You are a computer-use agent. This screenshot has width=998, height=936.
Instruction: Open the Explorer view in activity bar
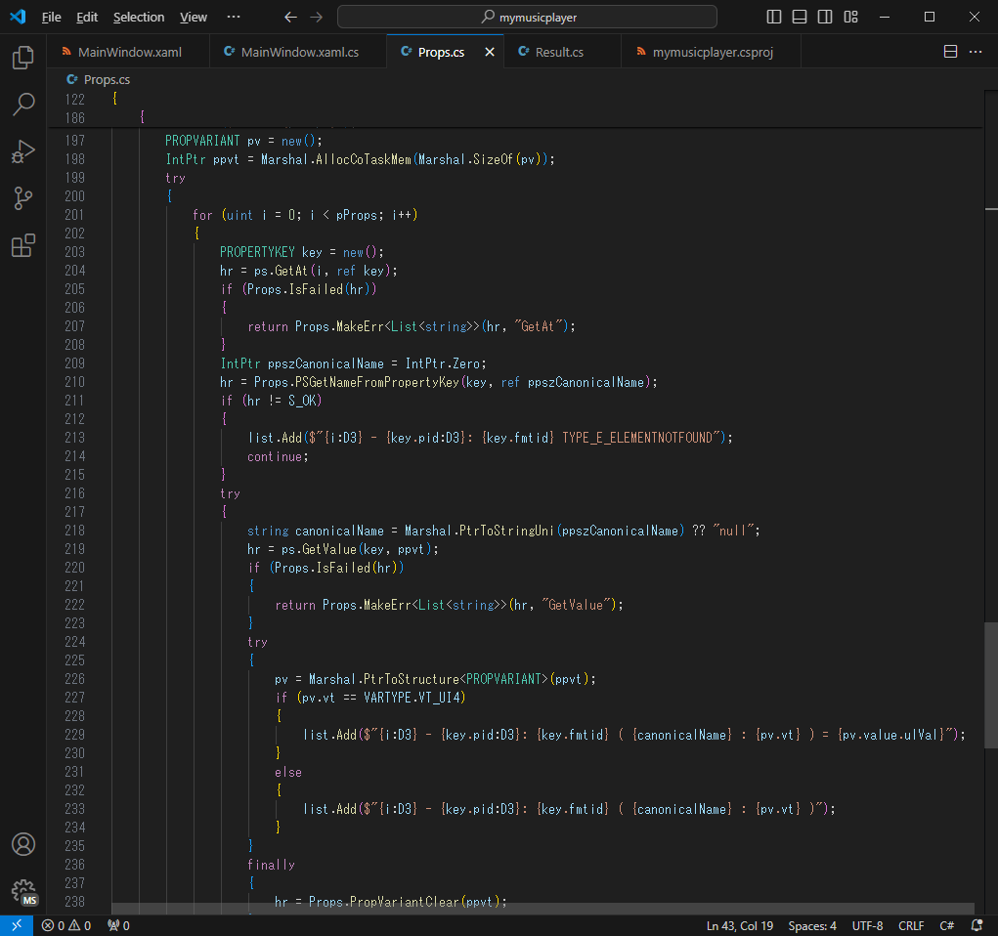[23, 58]
